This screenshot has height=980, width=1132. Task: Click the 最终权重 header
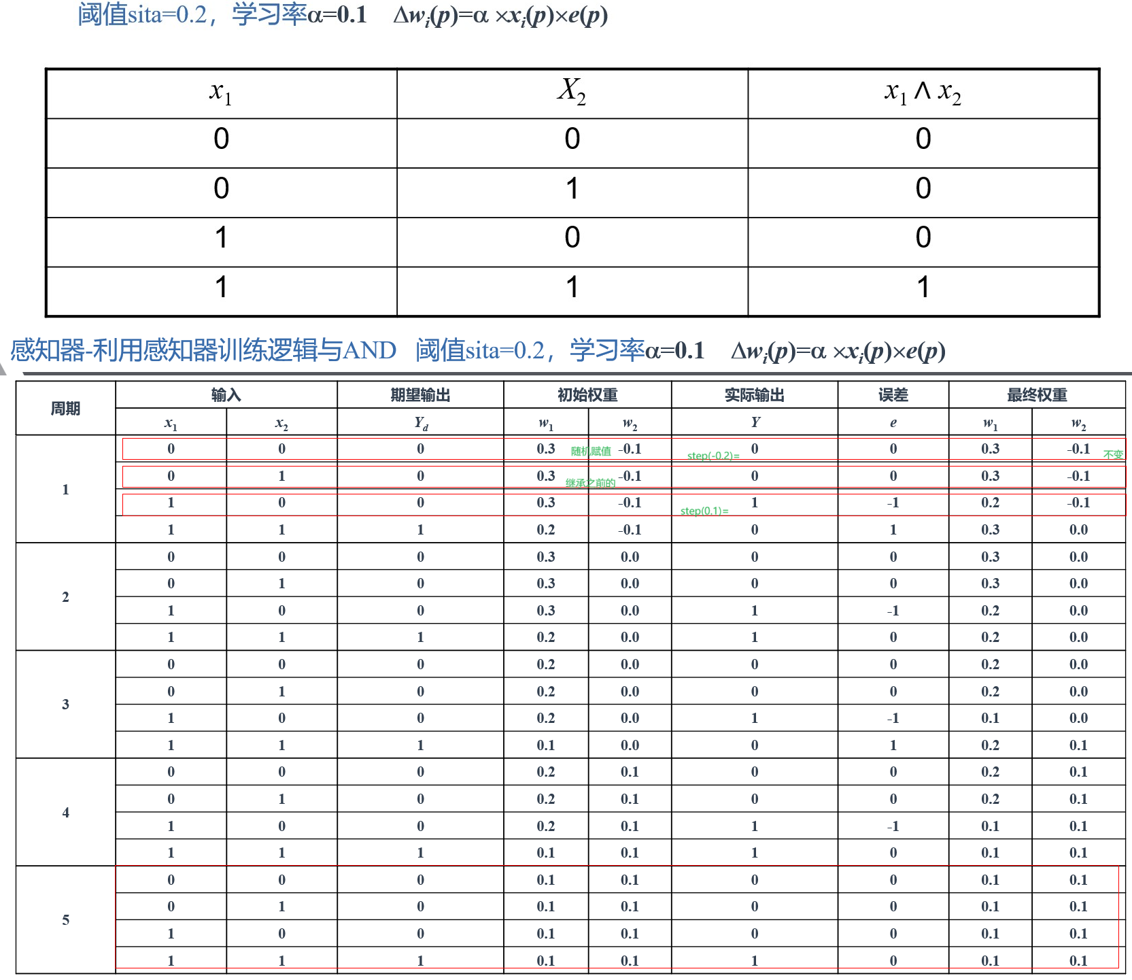pyautogui.click(x=1037, y=394)
